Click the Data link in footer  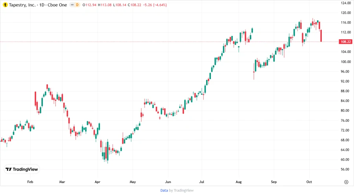coord(164,190)
